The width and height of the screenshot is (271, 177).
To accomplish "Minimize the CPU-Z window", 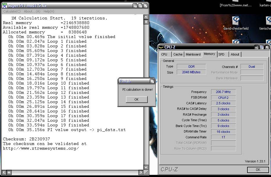I will [256, 47].
